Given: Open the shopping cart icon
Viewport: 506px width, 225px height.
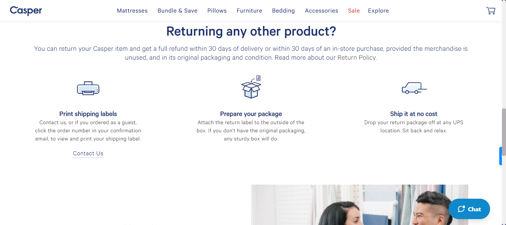Looking at the screenshot, I should click(490, 10).
